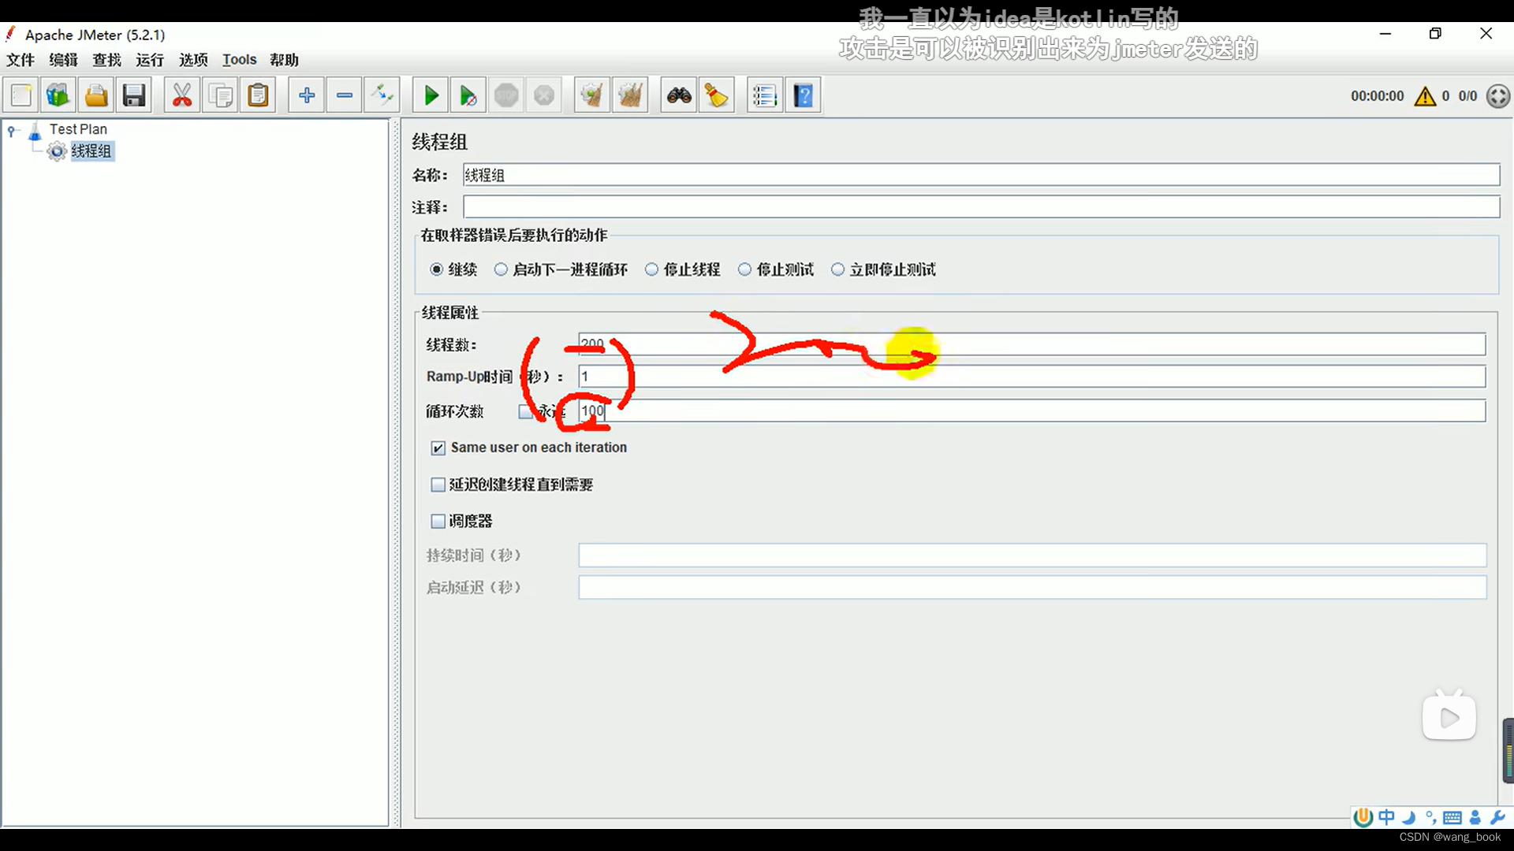The image size is (1514, 851).
Task: Open the 查找 menu
Action: 106,60
